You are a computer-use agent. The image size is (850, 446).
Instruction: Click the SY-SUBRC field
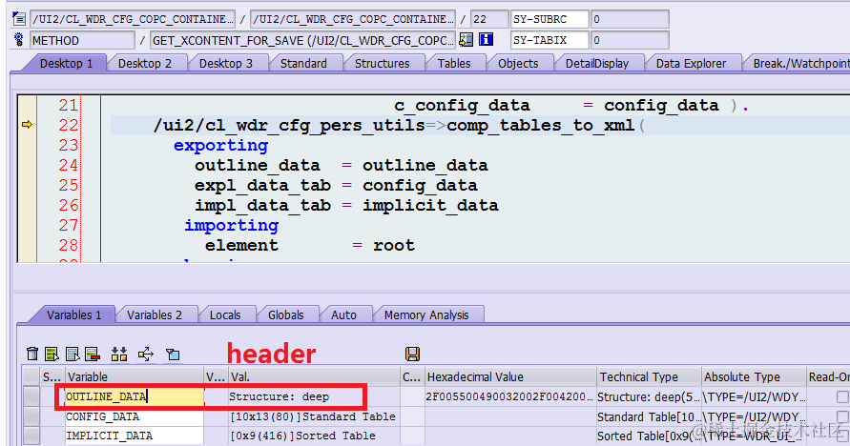pos(549,19)
